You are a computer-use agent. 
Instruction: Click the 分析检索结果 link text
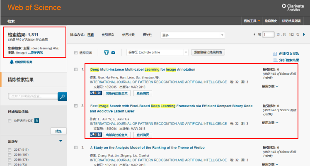pos(289,60)
